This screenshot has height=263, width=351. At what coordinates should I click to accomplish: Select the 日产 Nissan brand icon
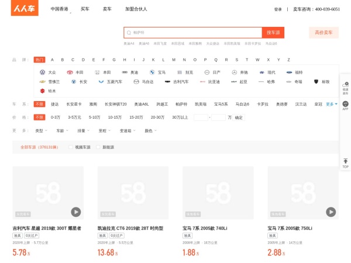pyautogui.click(x=207, y=72)
